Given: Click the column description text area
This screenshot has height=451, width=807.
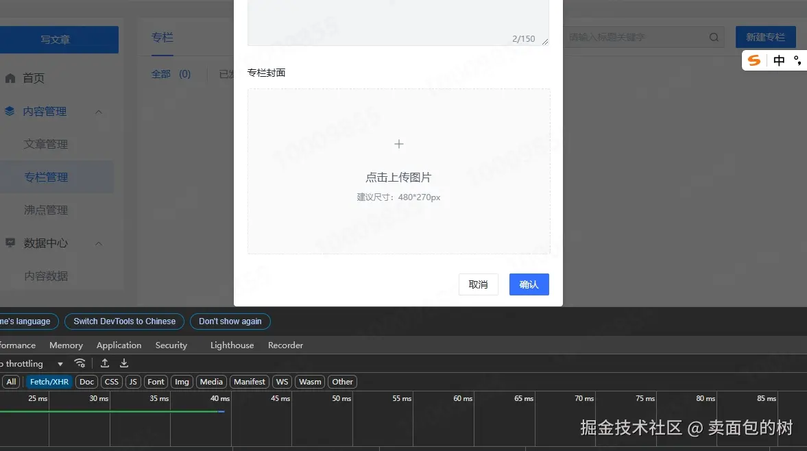Looking at the screenshot, I should [x=398, y=21].
